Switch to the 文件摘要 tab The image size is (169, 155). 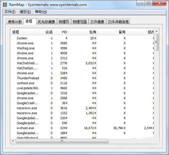tap(97, 22)
